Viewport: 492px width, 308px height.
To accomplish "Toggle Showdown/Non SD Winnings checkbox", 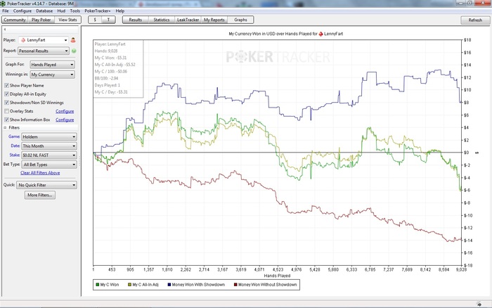I will pos(6,103).
